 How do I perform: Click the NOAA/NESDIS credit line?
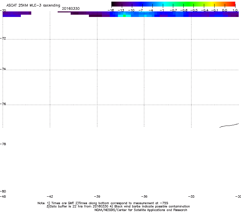tap(141, 210)
